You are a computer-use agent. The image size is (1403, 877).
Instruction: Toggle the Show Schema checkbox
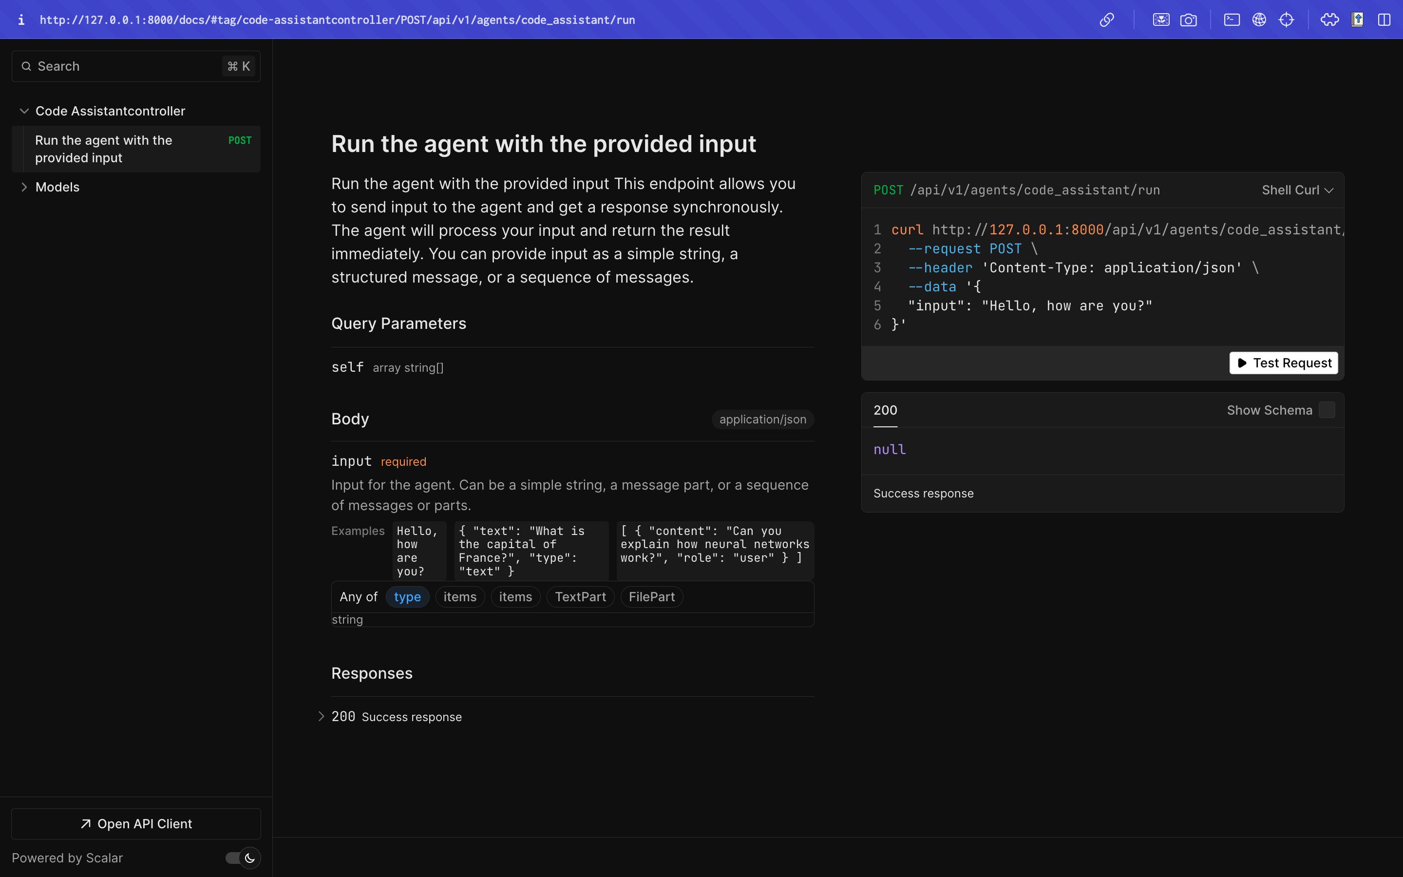click(x=1327, y=409)
